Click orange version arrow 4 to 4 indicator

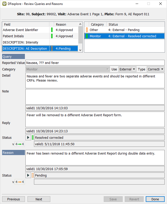pos(20,182)
